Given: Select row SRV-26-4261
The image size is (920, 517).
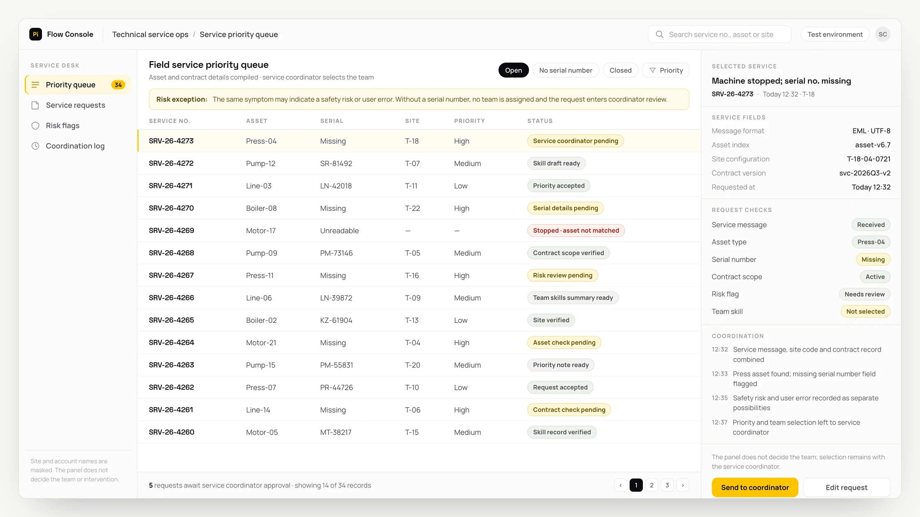Looking at the screenshot, I should (419, 410).
